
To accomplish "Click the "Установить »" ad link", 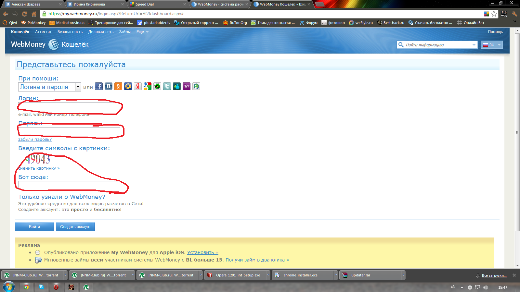I will point(203,252).
